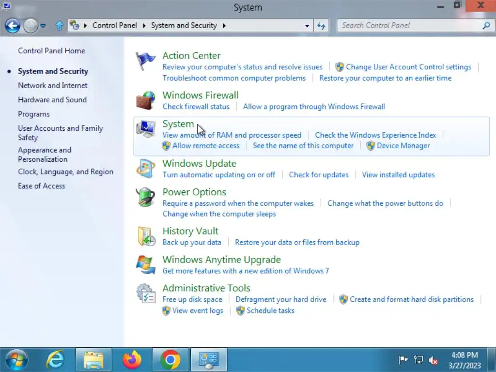496x372 pixels.
Task: Click the muted volume tray icon
Action: (433, 360)
